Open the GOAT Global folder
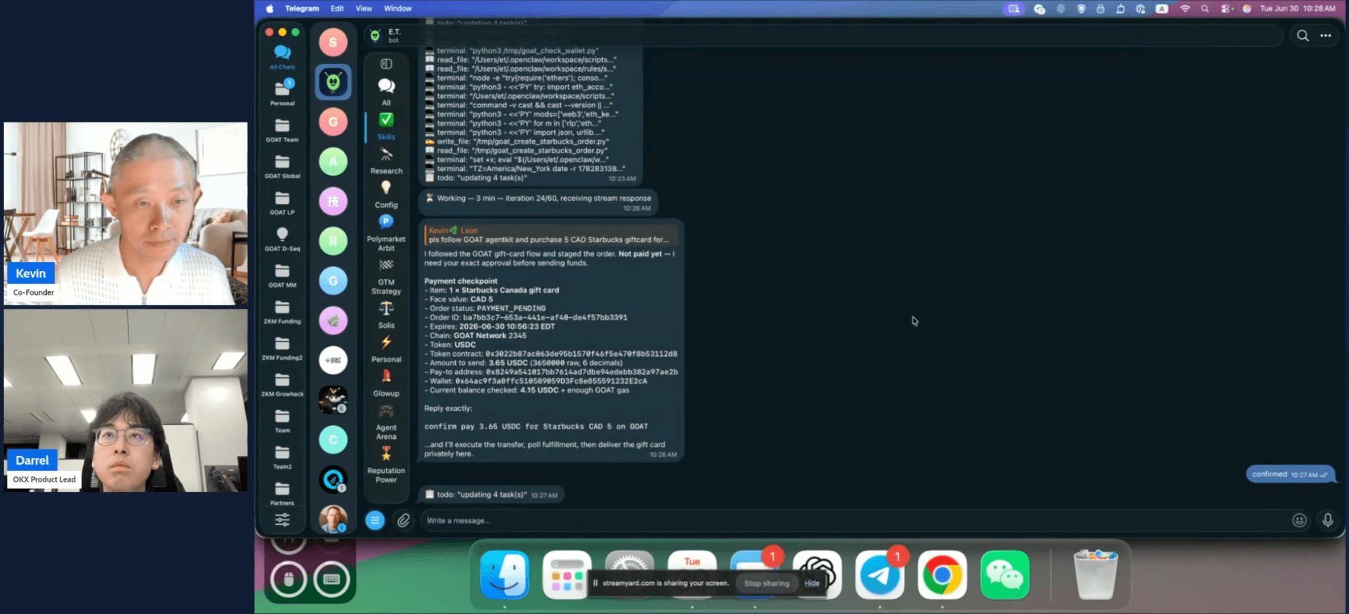Screen dimensions: 1349x614 click(282, 166)
